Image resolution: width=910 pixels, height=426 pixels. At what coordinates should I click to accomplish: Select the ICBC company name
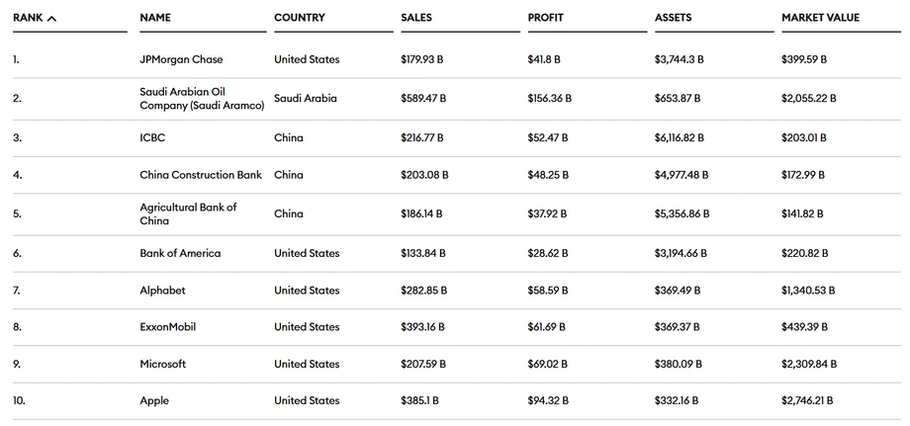coord(152,137)
